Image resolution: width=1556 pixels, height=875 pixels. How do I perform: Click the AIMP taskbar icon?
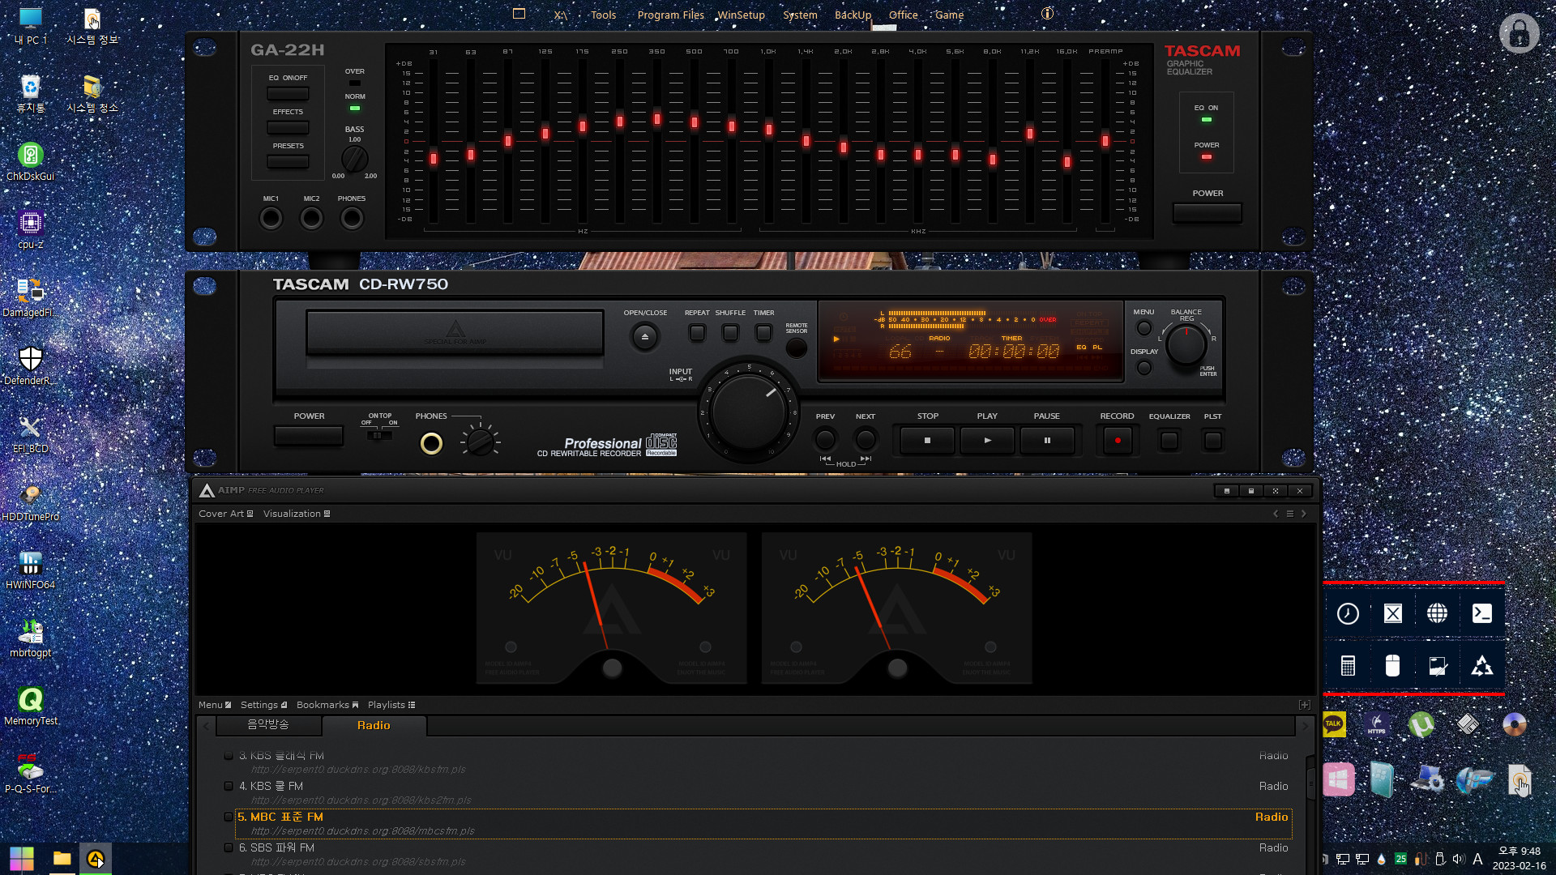click(x=96, y=859)
